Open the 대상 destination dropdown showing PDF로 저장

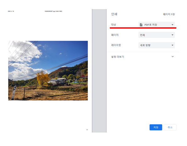coord(157,24)
